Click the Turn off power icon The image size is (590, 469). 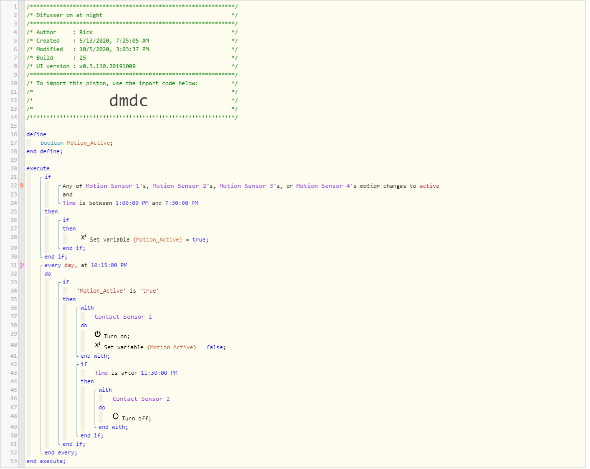116,416
